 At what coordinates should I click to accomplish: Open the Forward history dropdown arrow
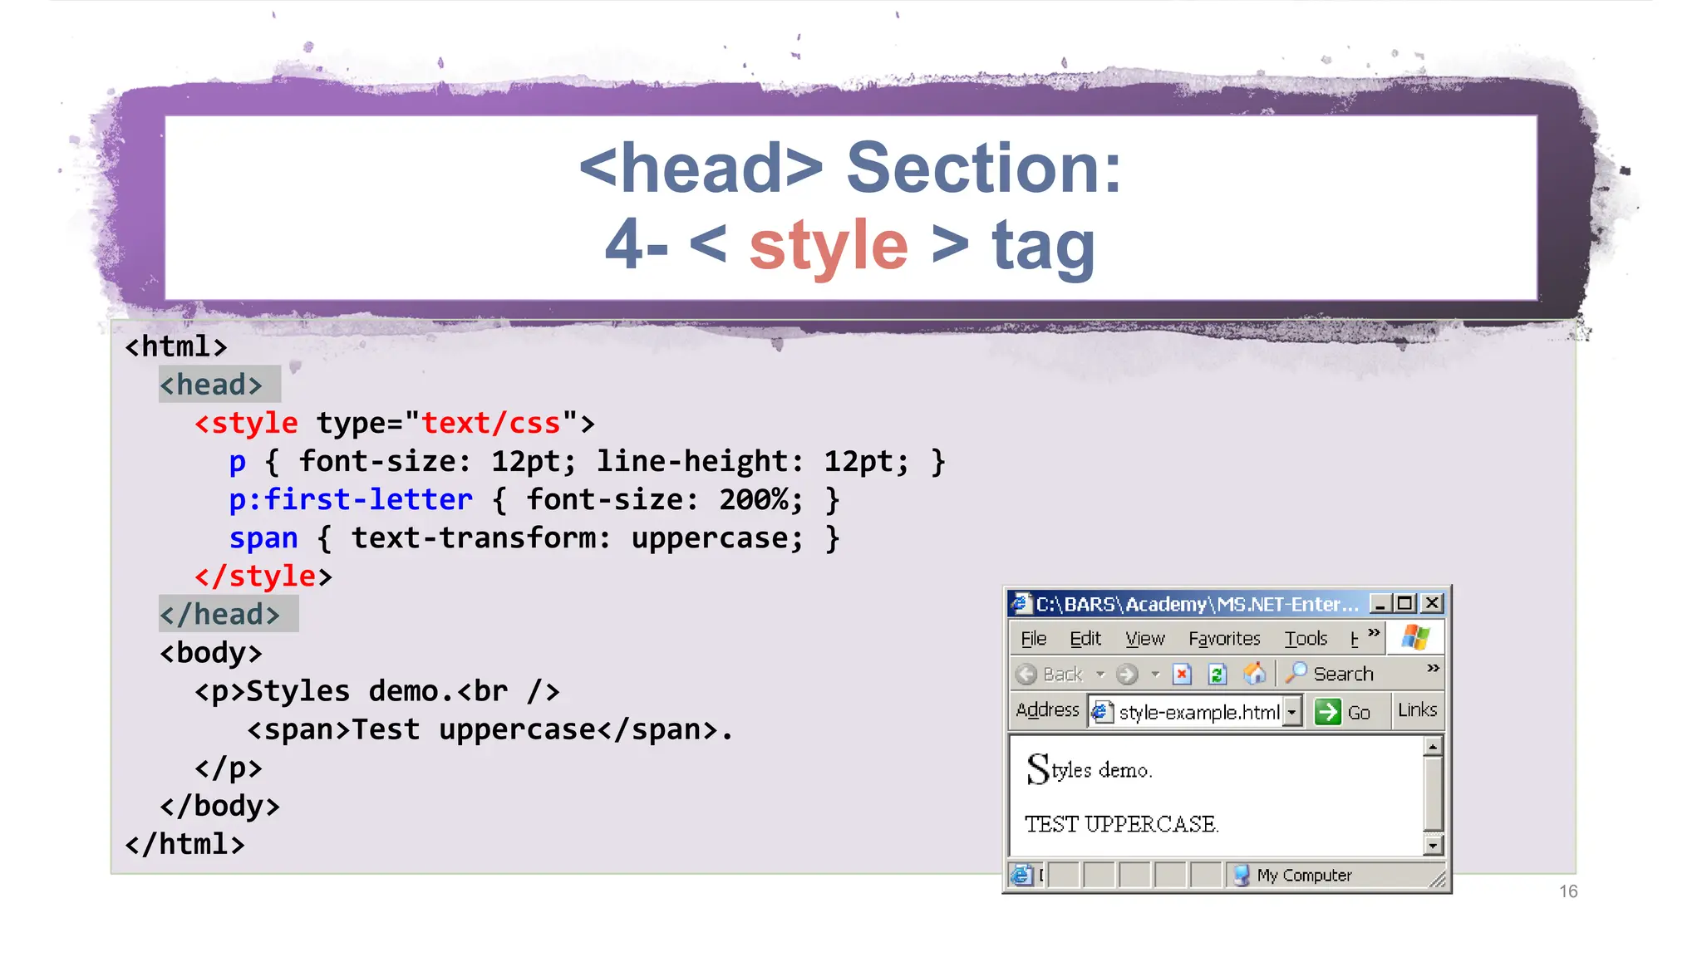(x=1155, y=674)
